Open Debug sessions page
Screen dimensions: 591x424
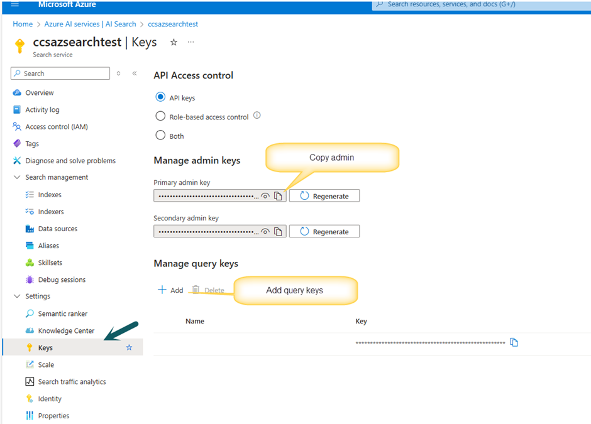tap(62, 280)
